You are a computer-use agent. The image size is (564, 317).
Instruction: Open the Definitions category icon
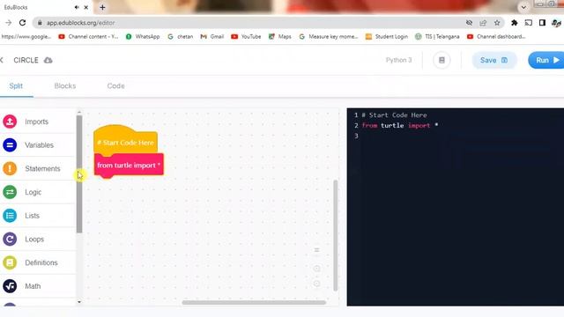point(10,262)
